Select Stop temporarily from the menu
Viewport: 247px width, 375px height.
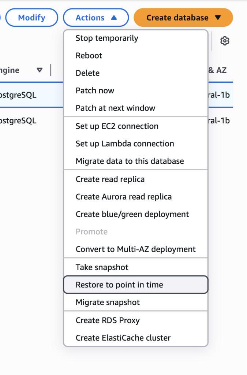pyautogui.click(x=136, y=38)
